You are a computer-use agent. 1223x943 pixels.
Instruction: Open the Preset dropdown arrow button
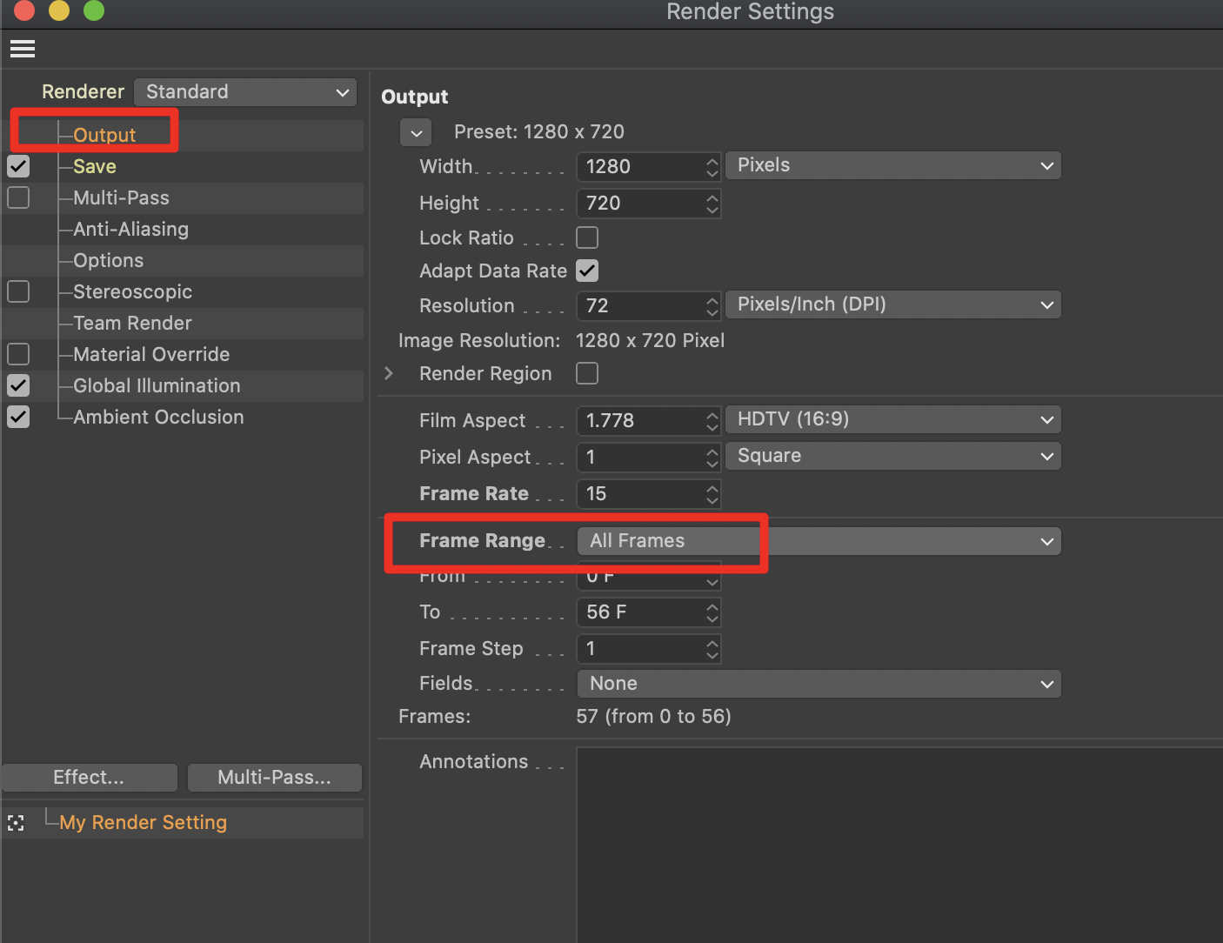416,133
